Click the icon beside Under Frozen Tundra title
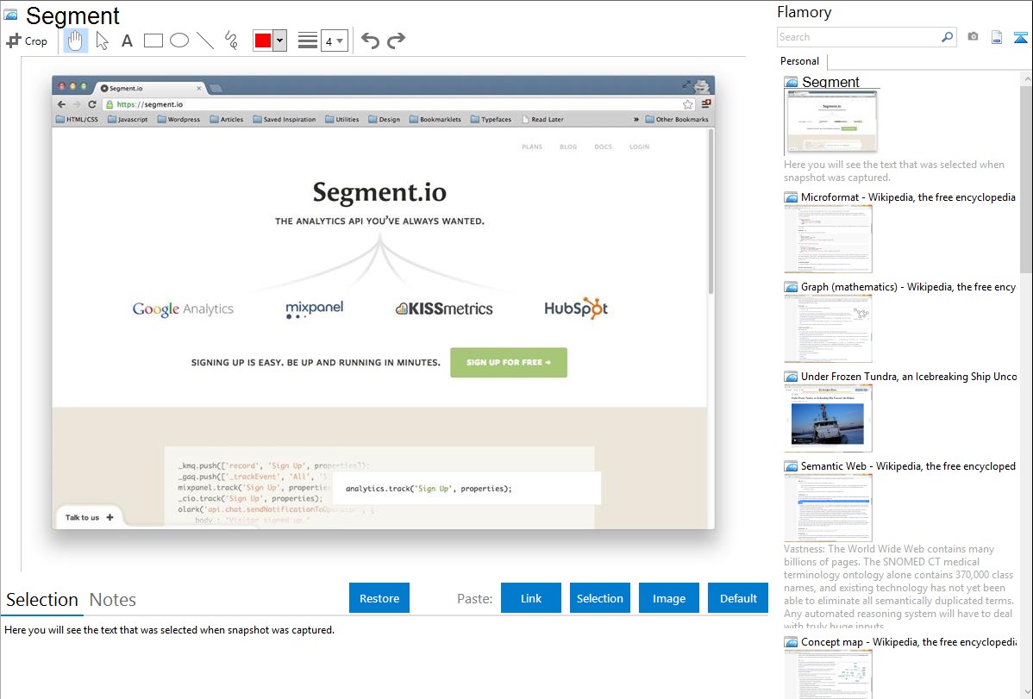The width and height of the screenshot is (1033, 699). pos(791,377)
